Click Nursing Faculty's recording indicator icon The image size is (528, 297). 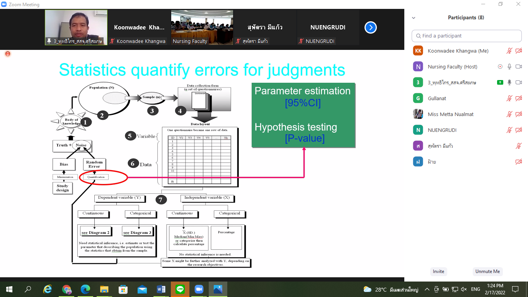pyautogui.click(x=500, y=67)
